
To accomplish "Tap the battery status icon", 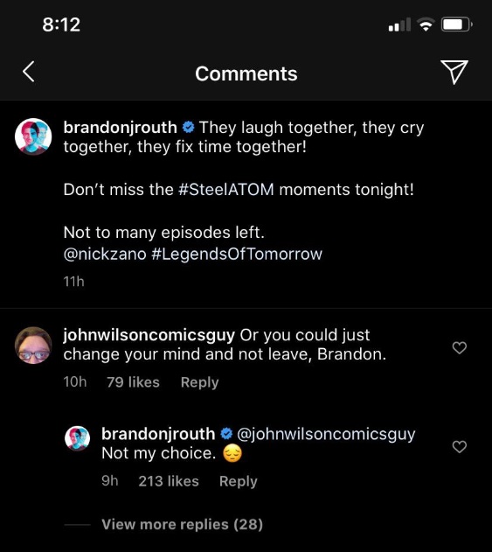I will pos(456,24).
